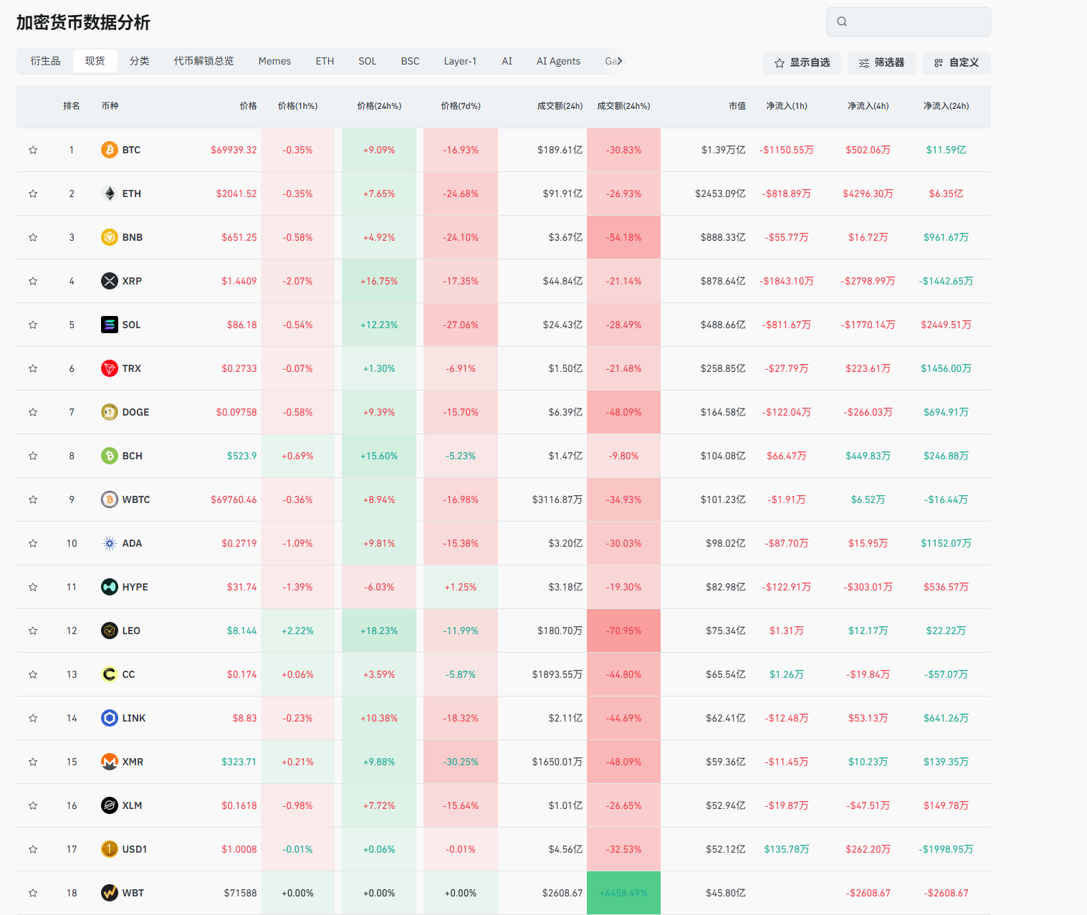This screenshot has width=1087, height=915.
Task: Toggle favorite star for BNB row
Action: (33, 237)
